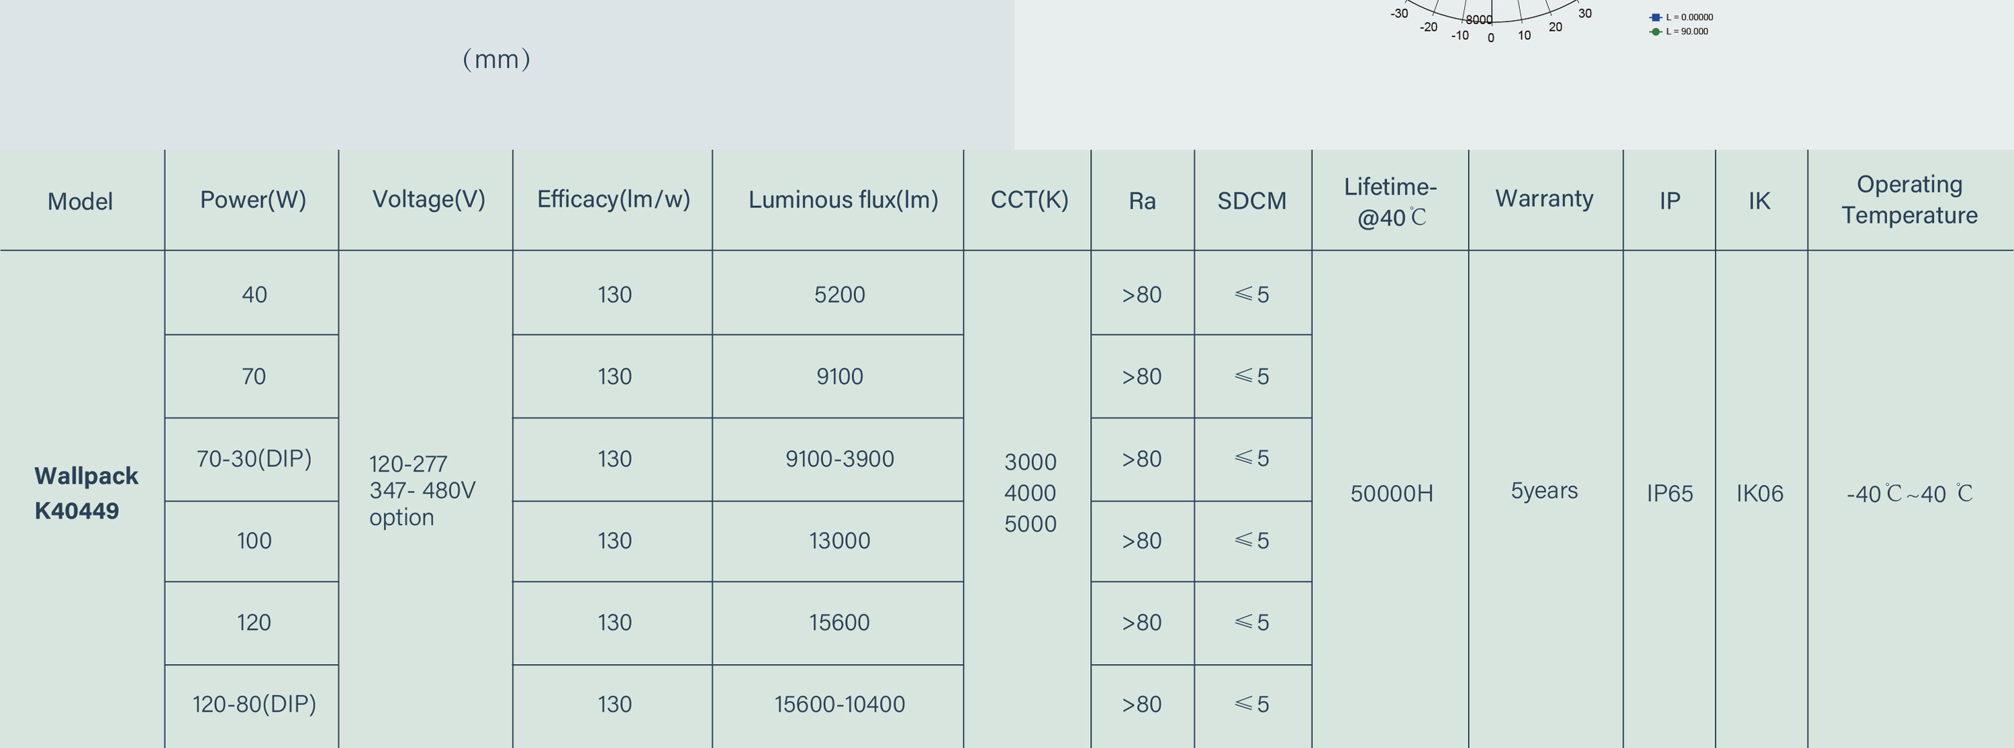
Task: Select the 120-80(DIP) power cell
Action: tap(254, 704)
